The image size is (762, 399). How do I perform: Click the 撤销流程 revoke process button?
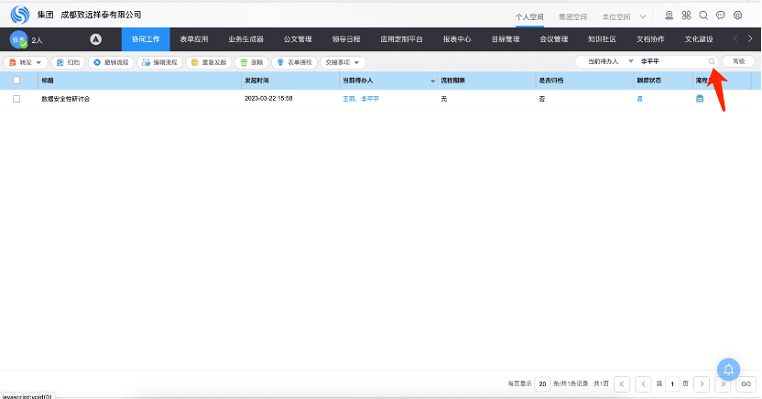[111, 62]
